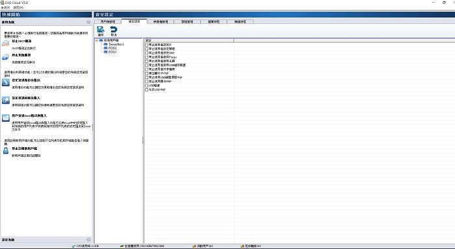The width and height of the screenshot is (455, 249).
Task: Tick the block USB storage device checkbox
Action: pos(146,65)
